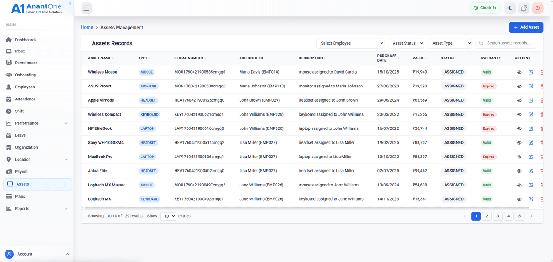Edit the Wireless Mouse asset record
The image size is (553, 262).
pos(530,72)
